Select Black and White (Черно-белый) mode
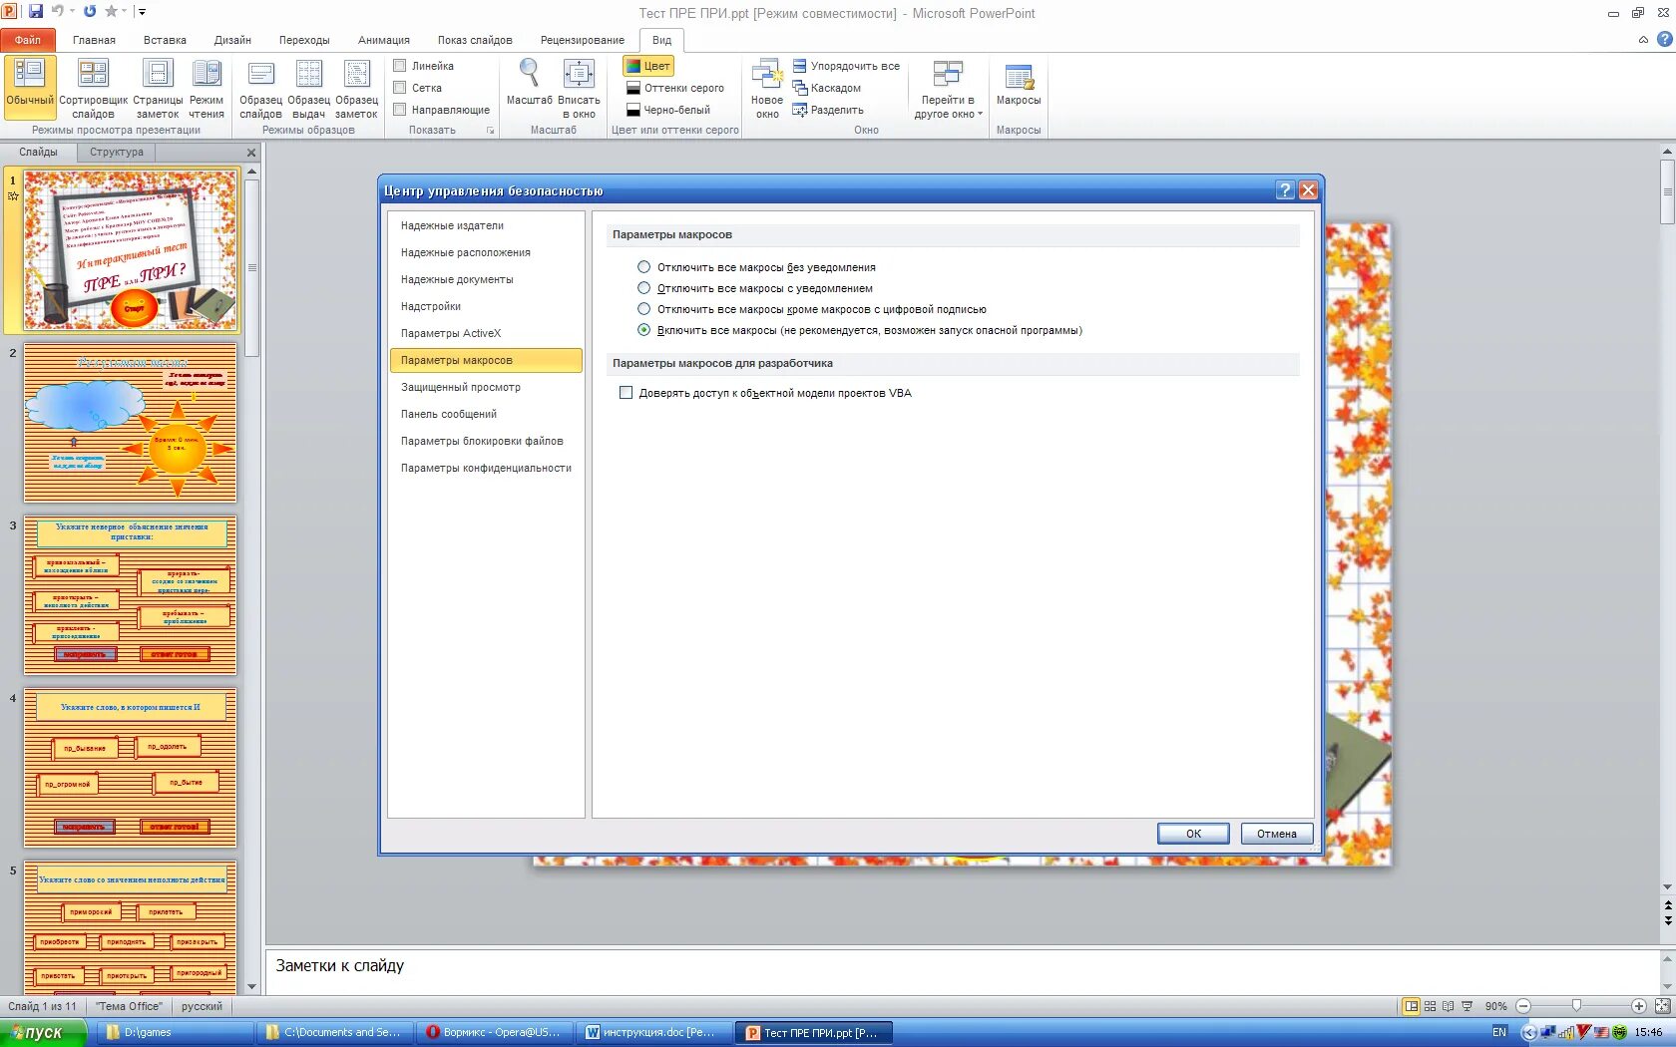The height and width of the screenshot is (1047, 1676). (x=668, y=110)
